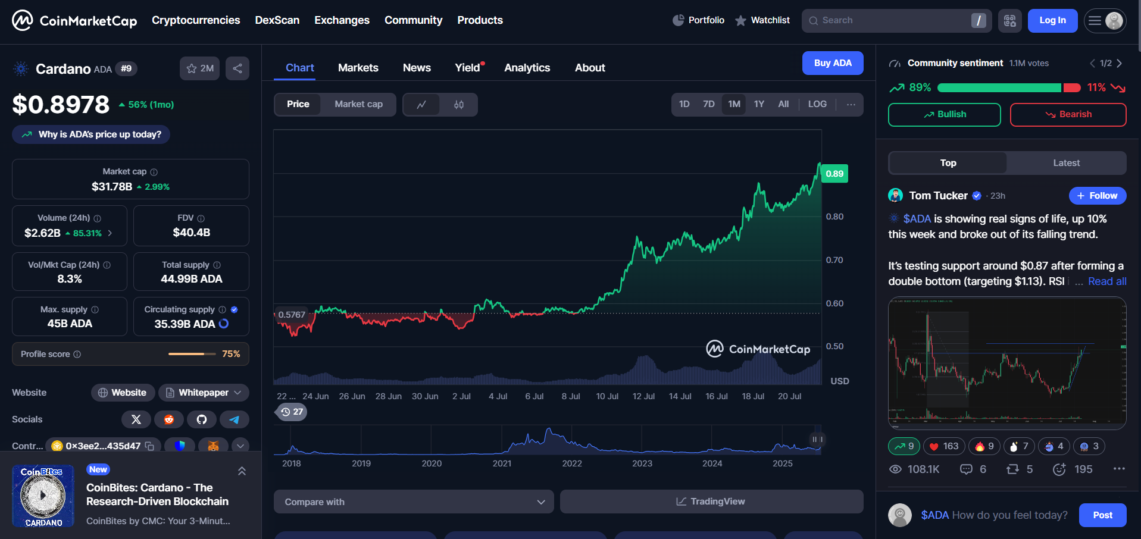1141x539 pixels.
Task: Copy the 0x3ee2...435d47 contract address
Action: [x=149, y=446]
